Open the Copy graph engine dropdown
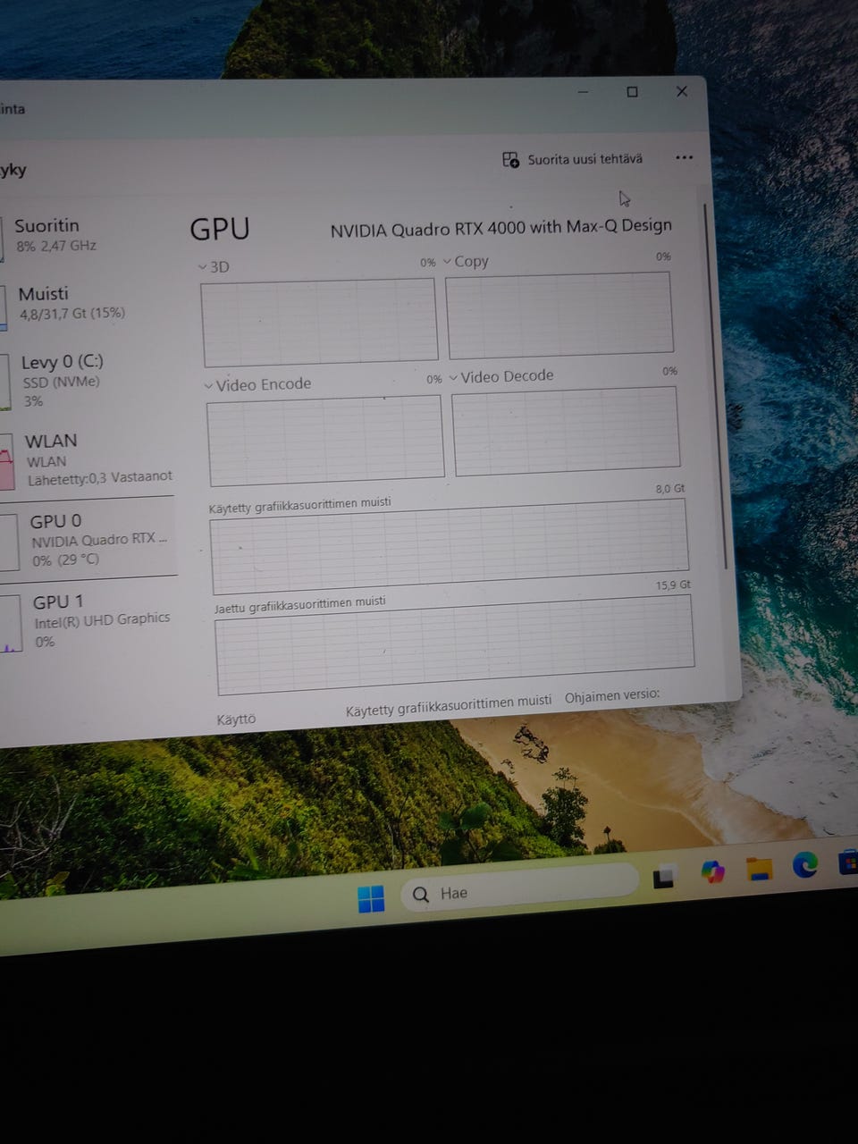Image resolution: width=858 pixels, height=1144 pixels. pos(466,262)
